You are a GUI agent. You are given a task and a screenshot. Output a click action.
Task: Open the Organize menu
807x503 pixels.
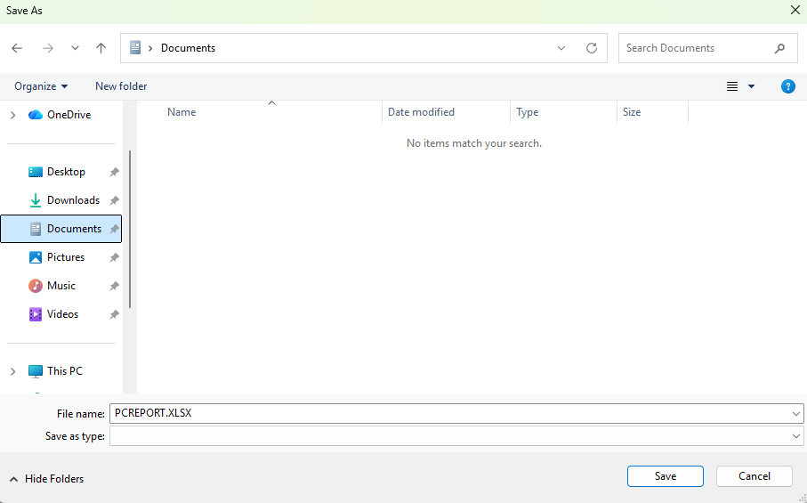point(41,86)
